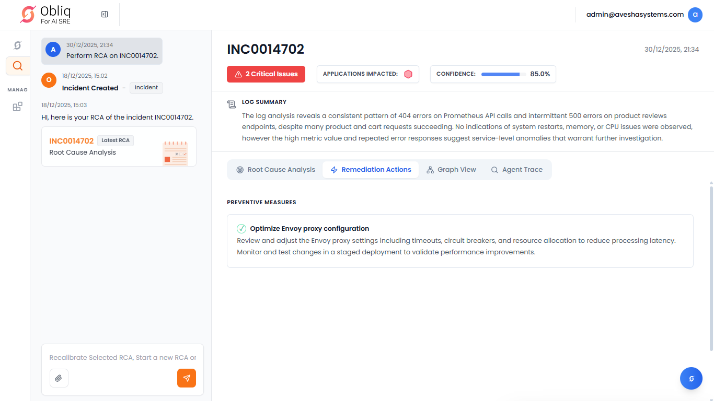Image resolution: width=714 pixels, height=411 pixels.
Task: Collapse the sidebar panel toggle icon
Action: point(105,15)
